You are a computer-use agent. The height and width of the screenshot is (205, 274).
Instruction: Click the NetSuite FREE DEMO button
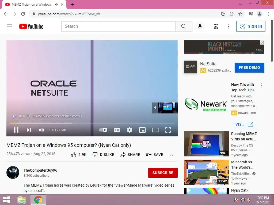click(x=249, y=68)
